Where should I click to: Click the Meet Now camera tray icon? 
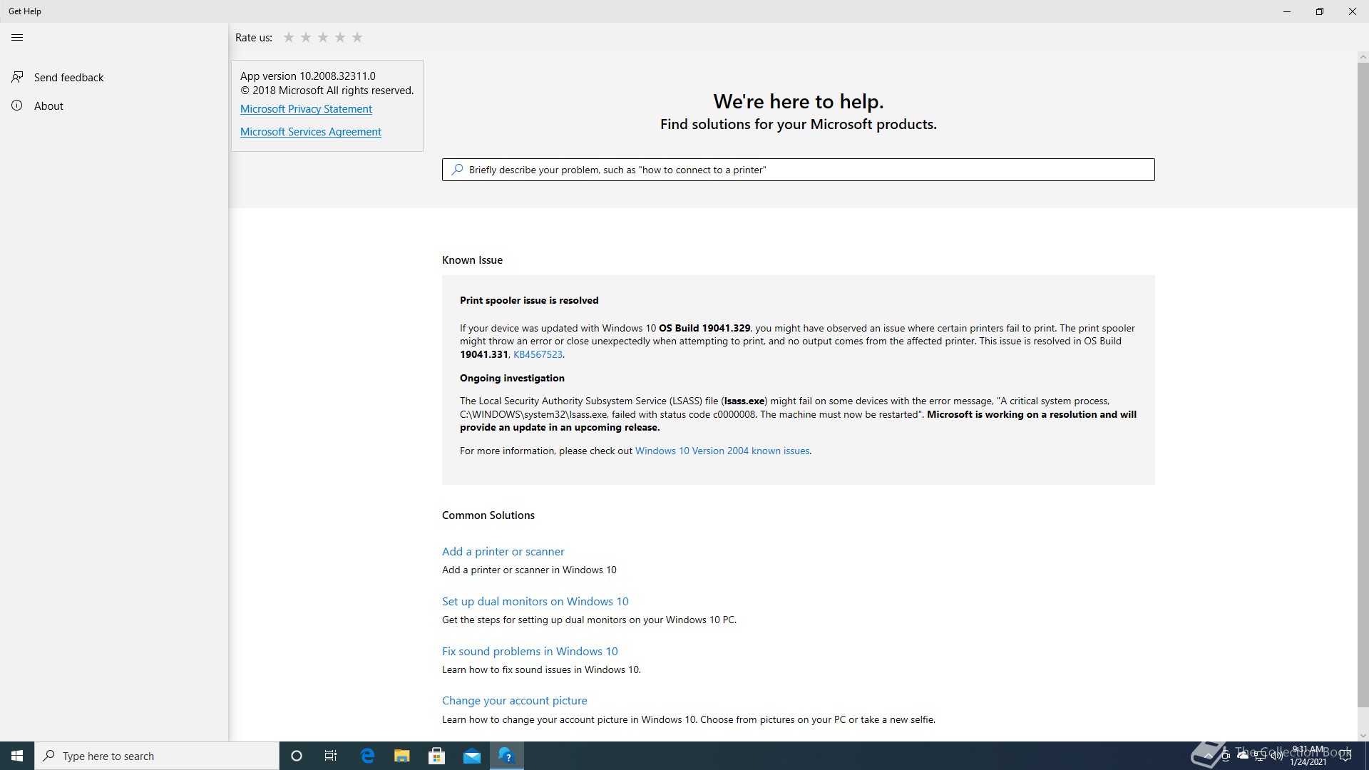(x=1225, y=756)
